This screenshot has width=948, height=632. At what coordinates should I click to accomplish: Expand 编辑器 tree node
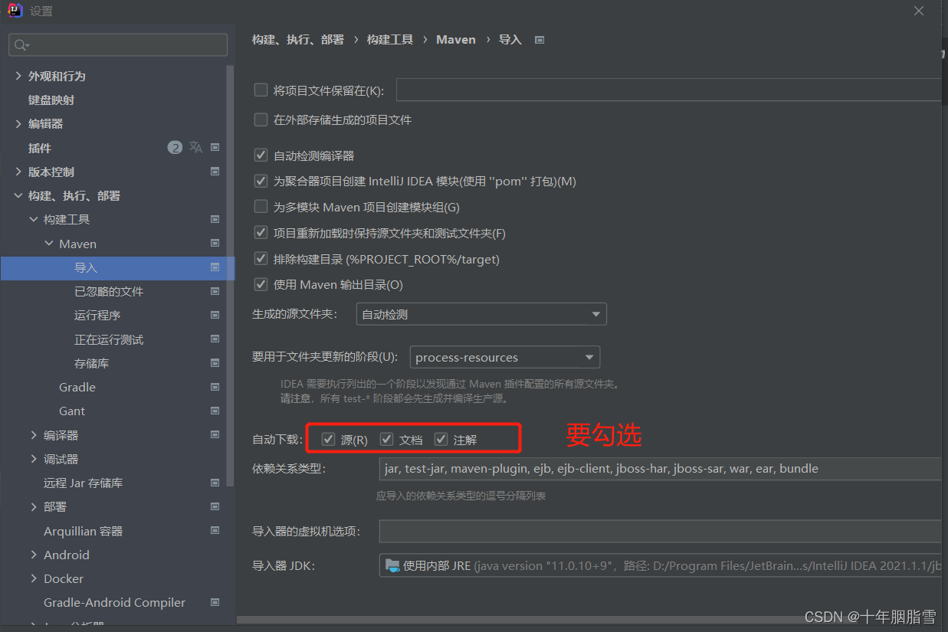18,123
